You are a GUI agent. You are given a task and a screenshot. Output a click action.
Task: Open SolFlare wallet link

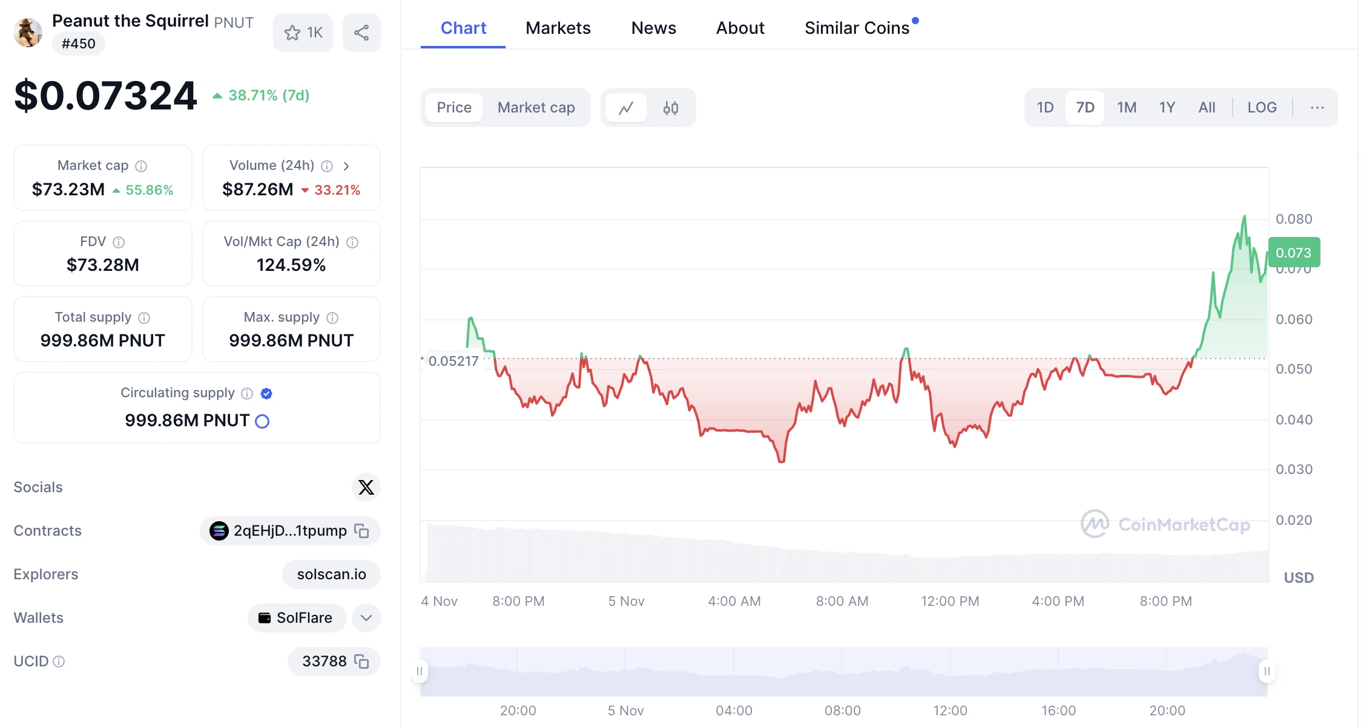point(297,618)
